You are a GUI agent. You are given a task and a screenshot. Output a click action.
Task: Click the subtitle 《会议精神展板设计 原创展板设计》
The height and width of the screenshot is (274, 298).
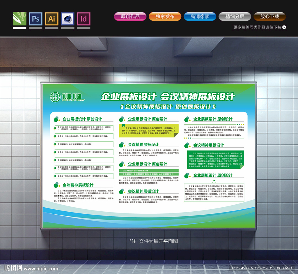pyautogui.click(x=168, y=107)
